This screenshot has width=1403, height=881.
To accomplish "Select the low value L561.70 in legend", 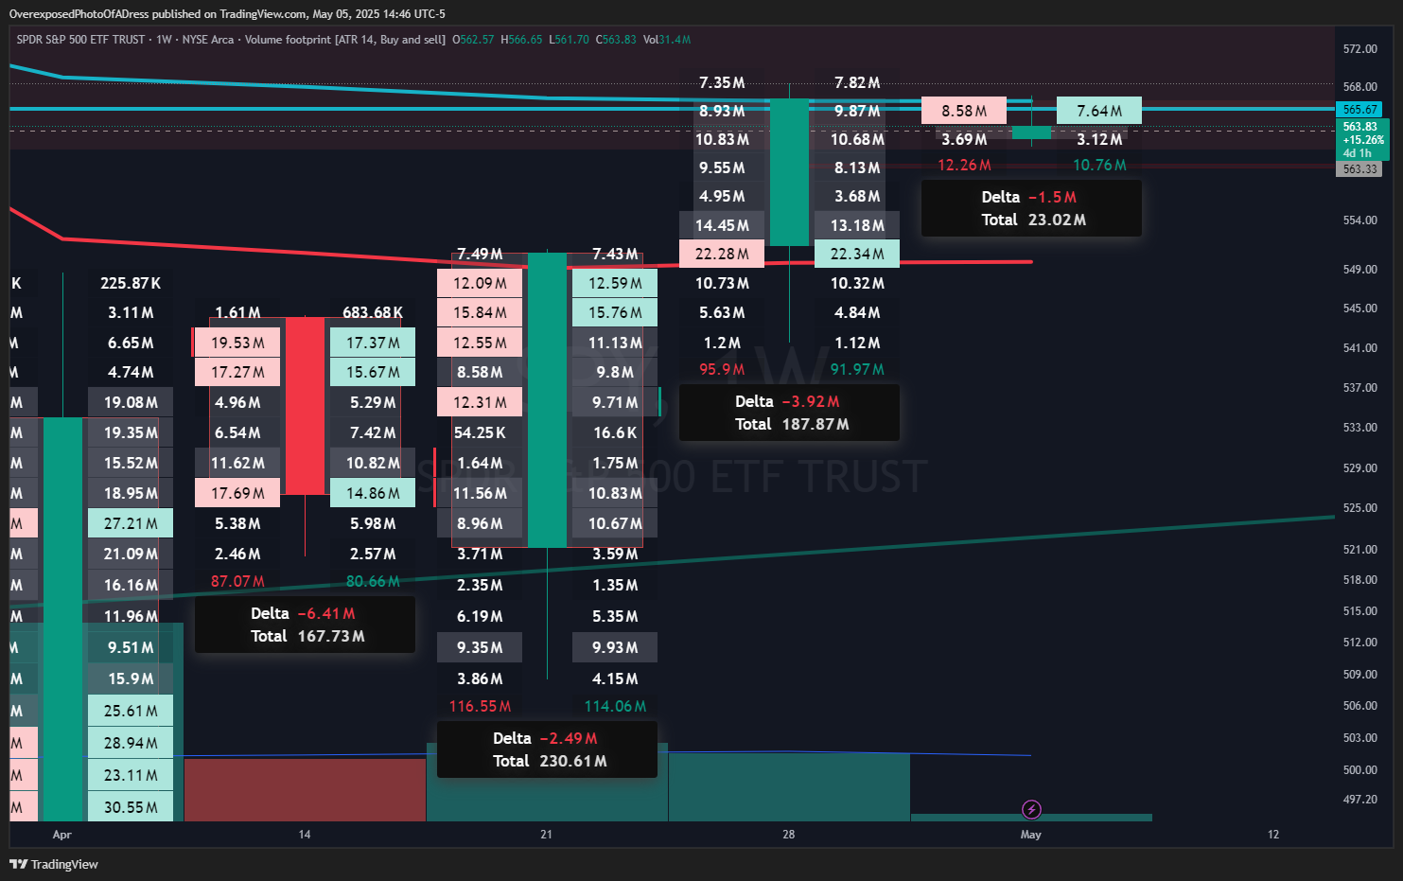I will pos(569,40).
